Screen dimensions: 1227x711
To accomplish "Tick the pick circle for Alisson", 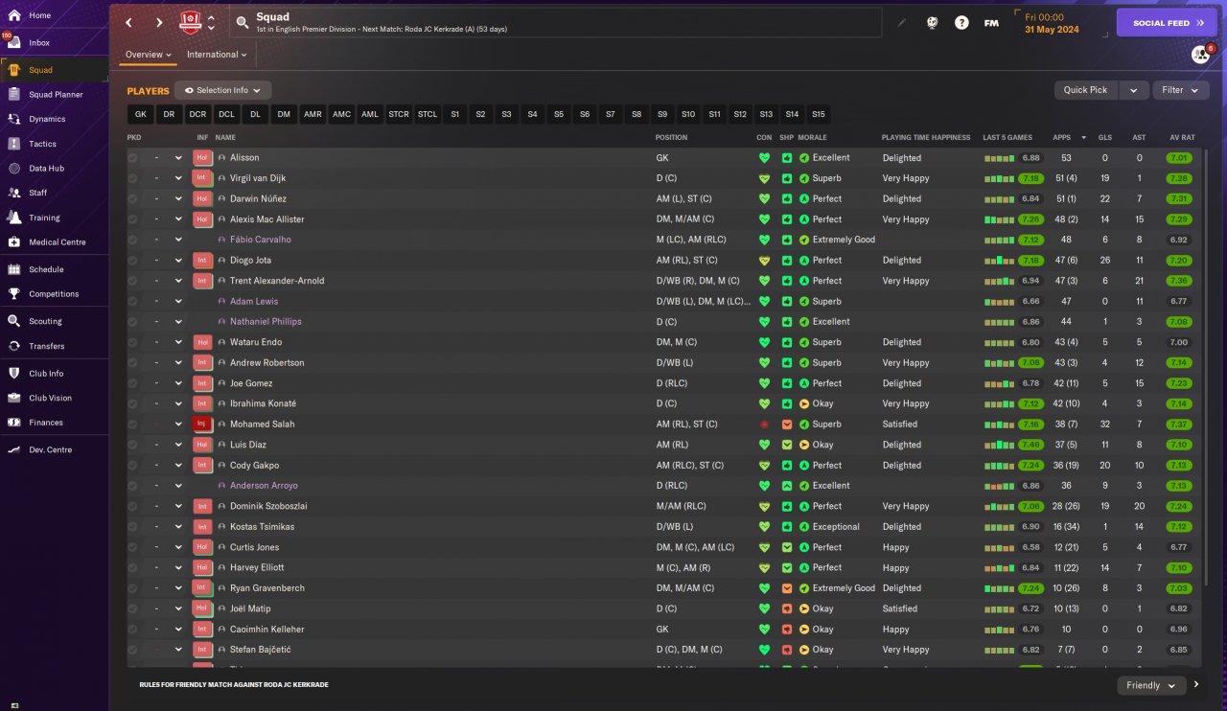I will point(132,158).
